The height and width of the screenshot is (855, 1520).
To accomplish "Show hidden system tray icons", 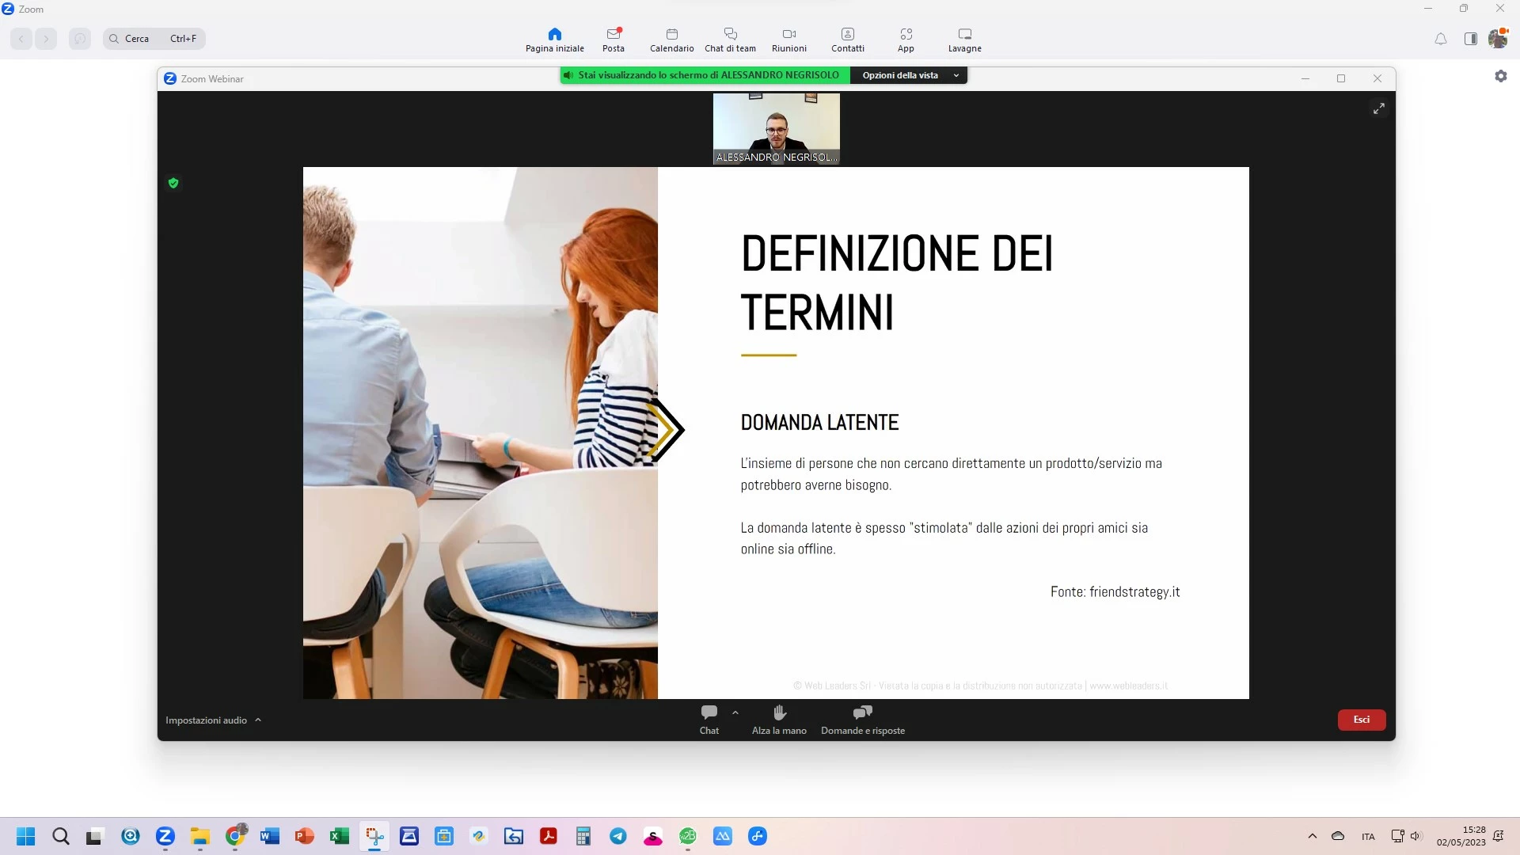I will pyautogui.click(x=1312, y=836).
